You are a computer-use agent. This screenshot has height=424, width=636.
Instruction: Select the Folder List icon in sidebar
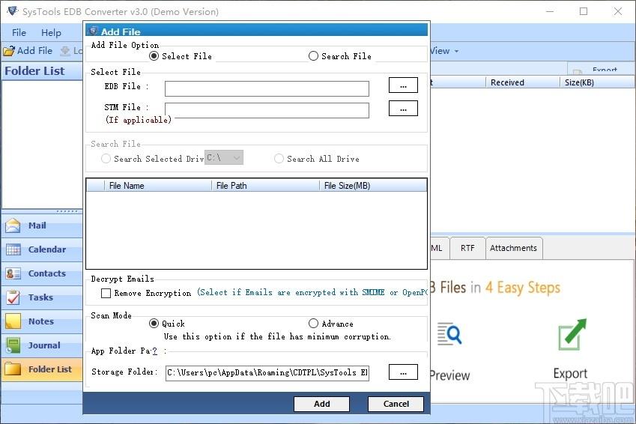13,369
